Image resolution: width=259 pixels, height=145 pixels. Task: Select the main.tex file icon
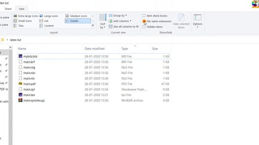[x=20, y=95]
